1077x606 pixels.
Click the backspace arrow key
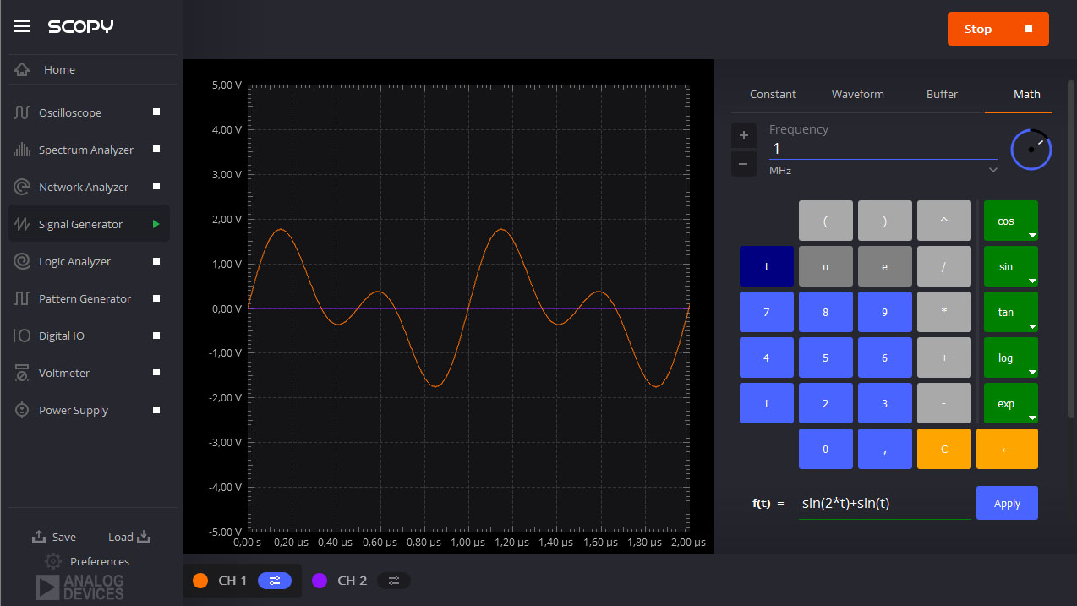[x=1007, y=449]
